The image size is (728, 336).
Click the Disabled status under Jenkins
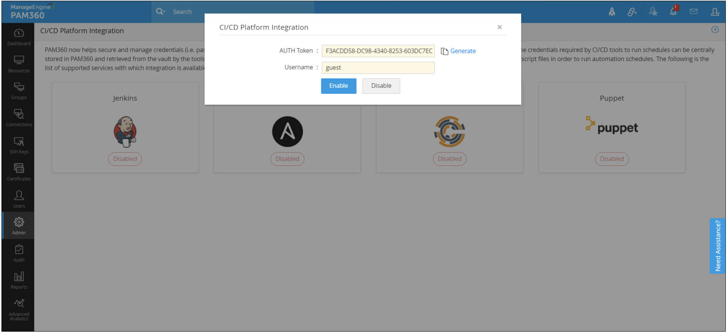coord(125,159)
